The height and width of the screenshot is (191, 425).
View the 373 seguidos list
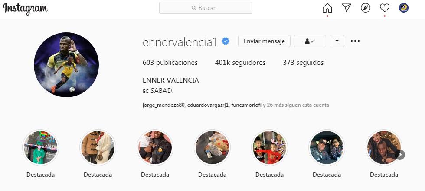pyautogui.click(x=303, y=63)
